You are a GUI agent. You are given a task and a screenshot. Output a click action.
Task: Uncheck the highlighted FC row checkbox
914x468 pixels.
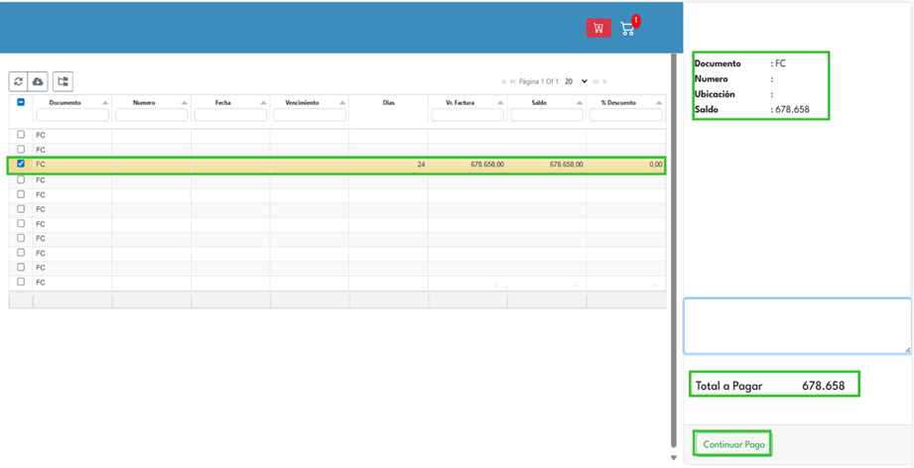(x=21, y=164)
